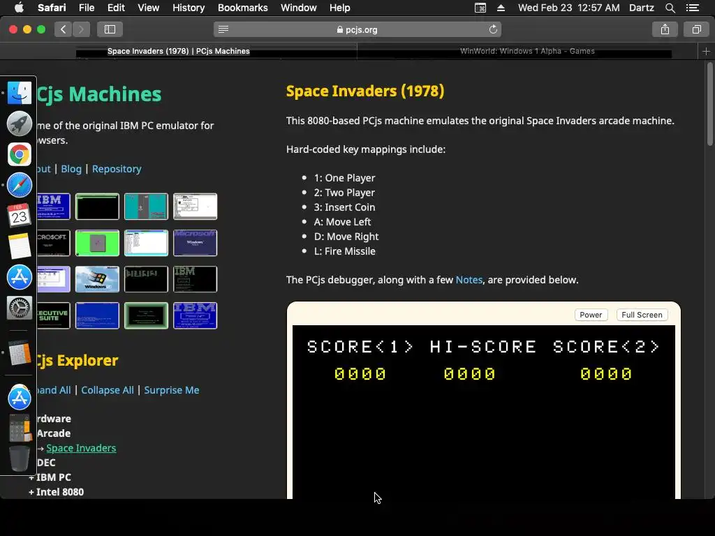Toggle the Safari sidebar button
Viewport: 715px width, 536px height.
110,29
